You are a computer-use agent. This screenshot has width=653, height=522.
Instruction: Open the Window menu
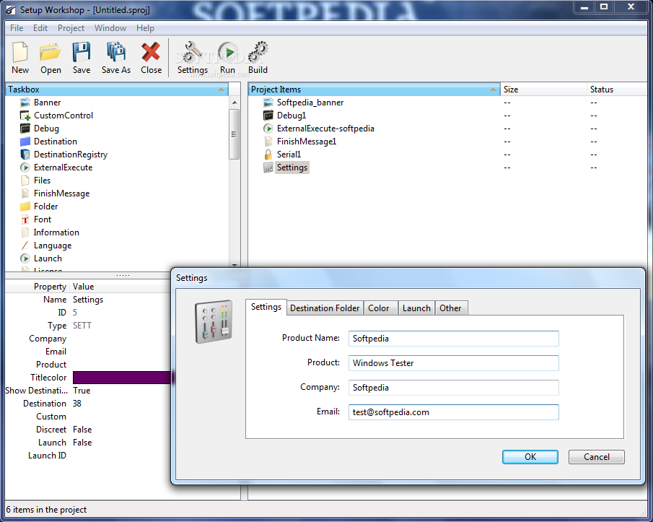(x=110, y=28)
